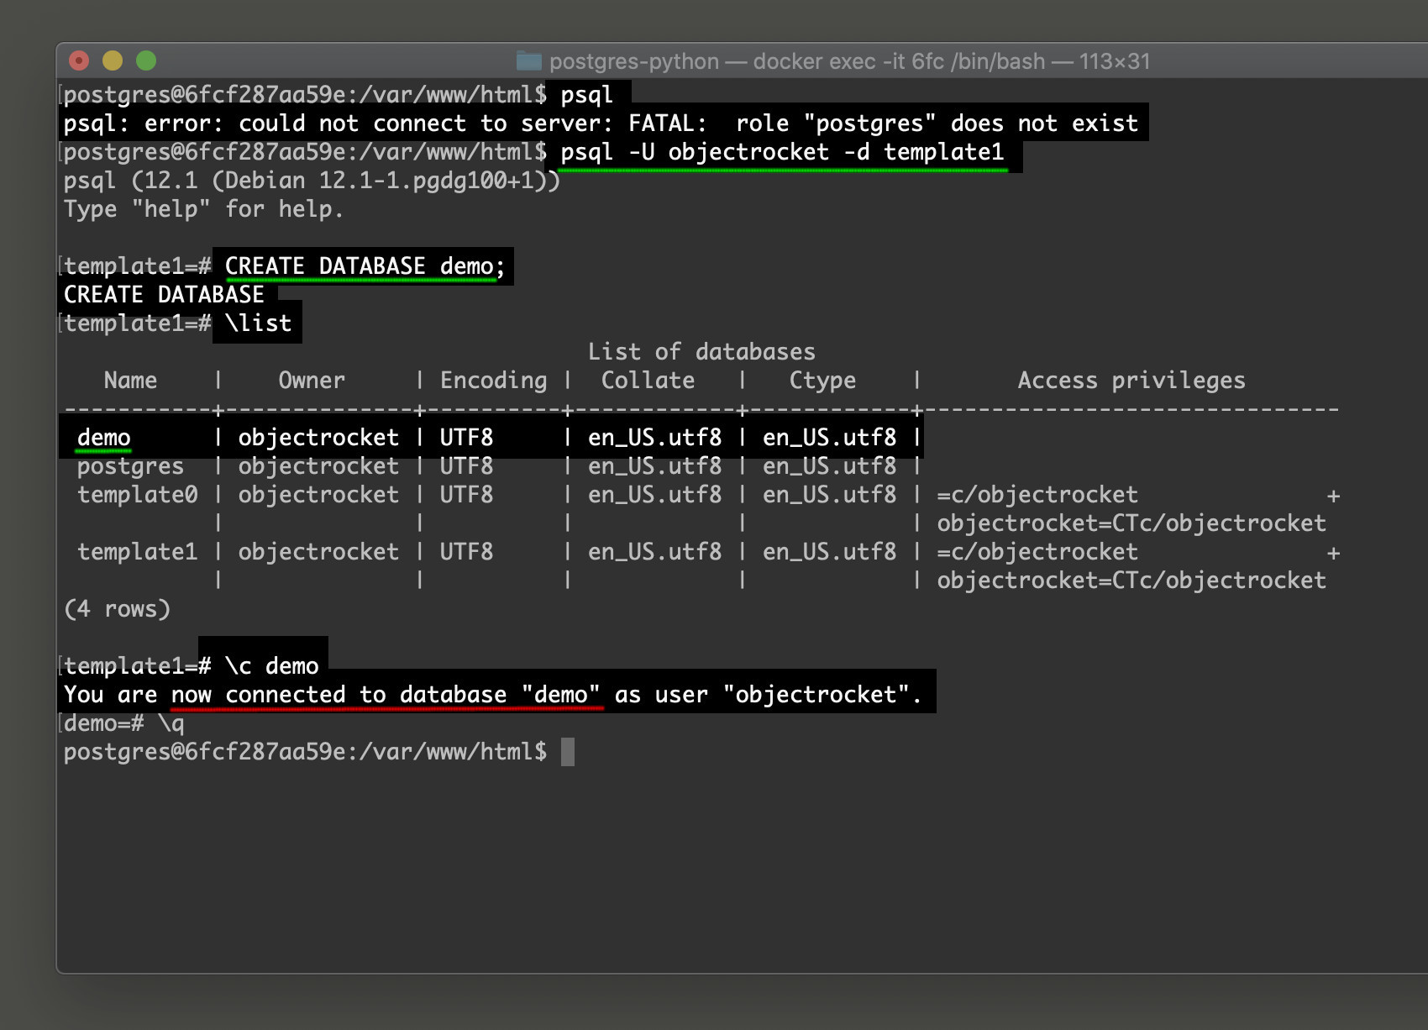Select the template0 database entry
This screenshot has height=1030, width=1428.
click(x=139, y=495)
